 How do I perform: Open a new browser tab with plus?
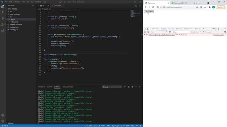199,3
